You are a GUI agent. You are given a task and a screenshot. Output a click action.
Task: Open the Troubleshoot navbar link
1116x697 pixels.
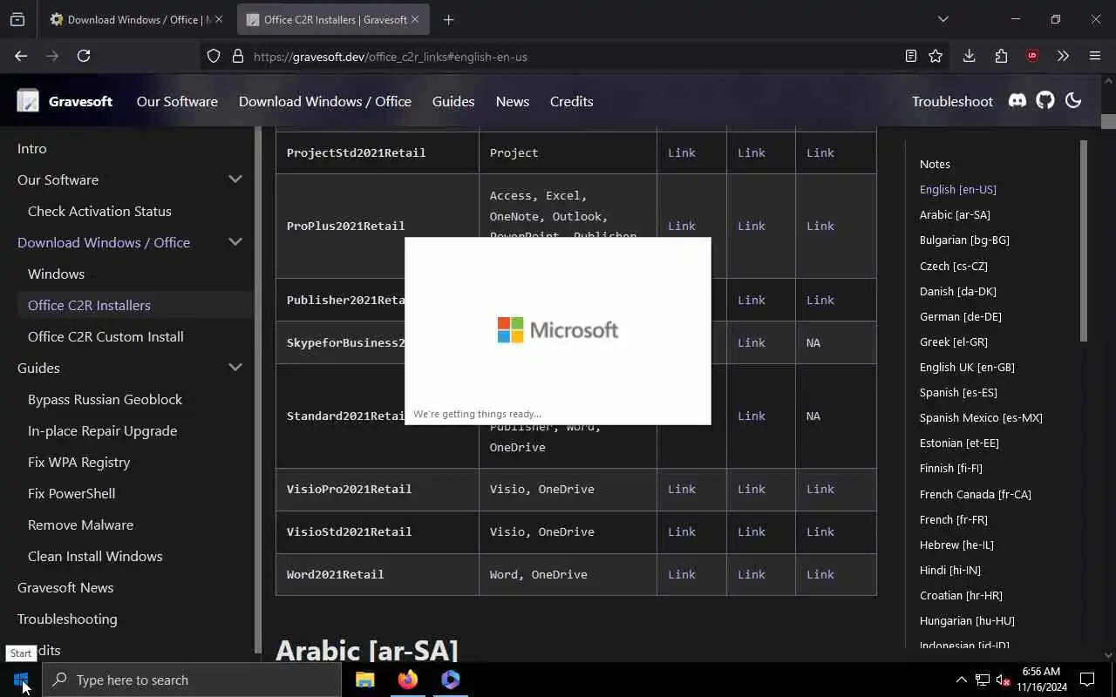952,101
